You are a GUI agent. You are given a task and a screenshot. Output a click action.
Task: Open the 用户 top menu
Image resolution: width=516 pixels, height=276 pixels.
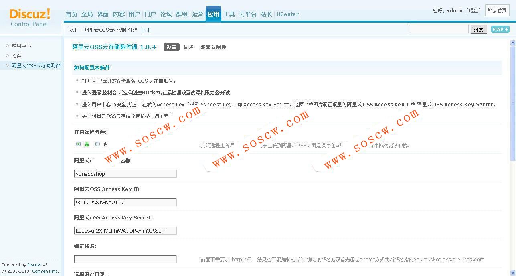pyautogui.click(x=134, y=14)
